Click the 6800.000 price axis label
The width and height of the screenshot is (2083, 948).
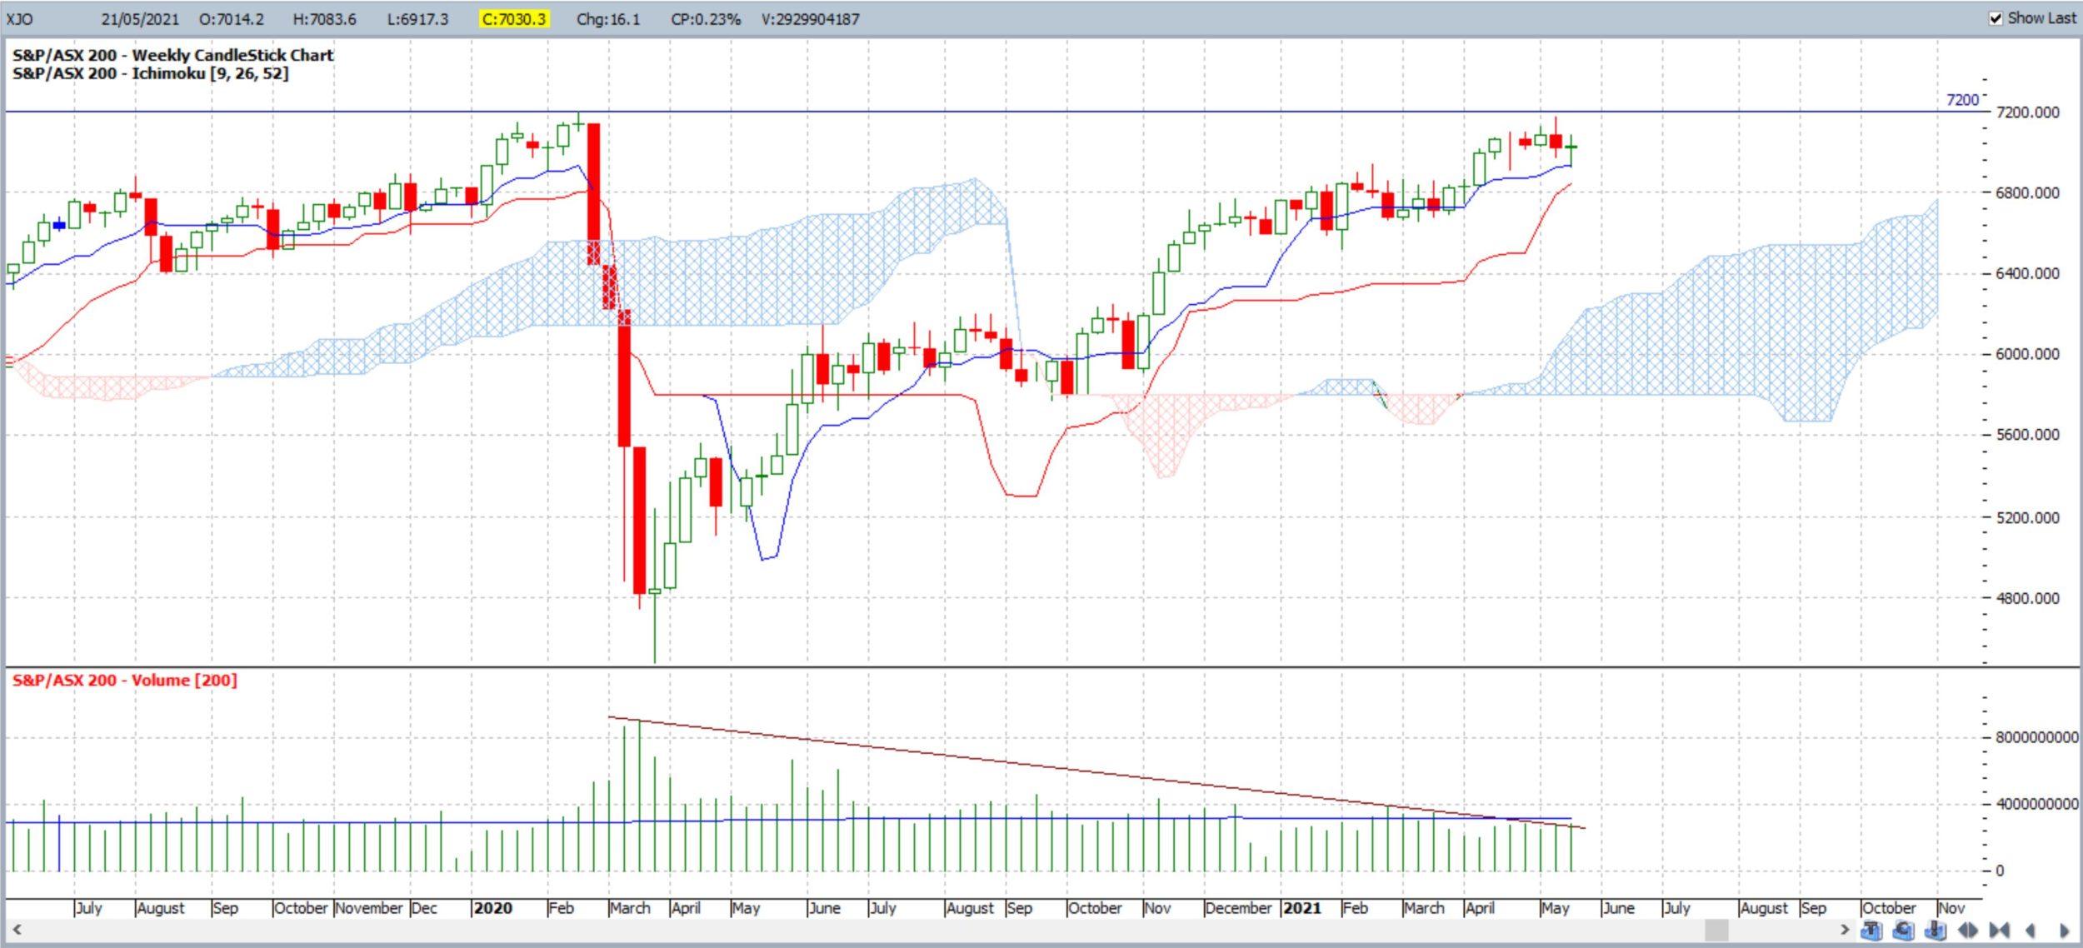[x=2027, y=192]
